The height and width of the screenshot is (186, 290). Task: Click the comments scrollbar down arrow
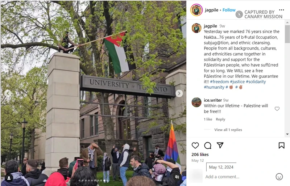(x=287, y=134)
